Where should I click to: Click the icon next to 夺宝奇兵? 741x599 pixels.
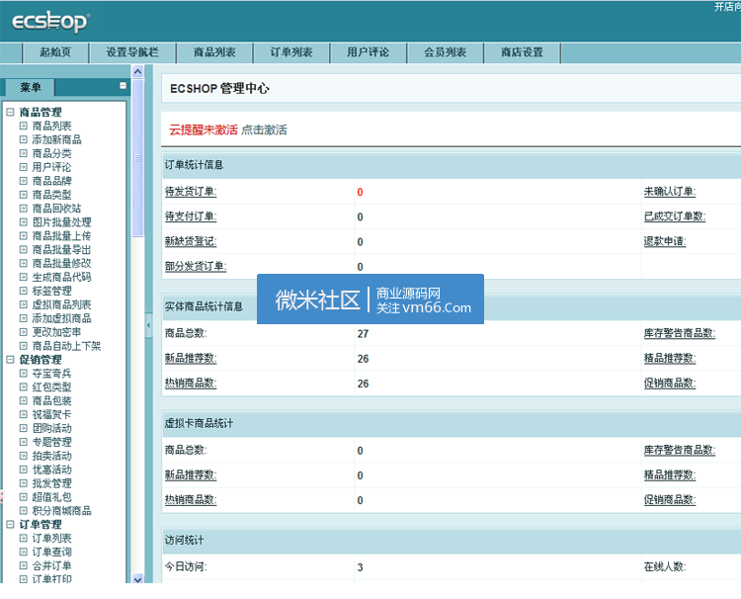23,373
